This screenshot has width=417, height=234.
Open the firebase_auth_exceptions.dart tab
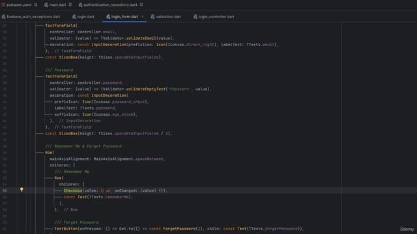click(33, 17)
